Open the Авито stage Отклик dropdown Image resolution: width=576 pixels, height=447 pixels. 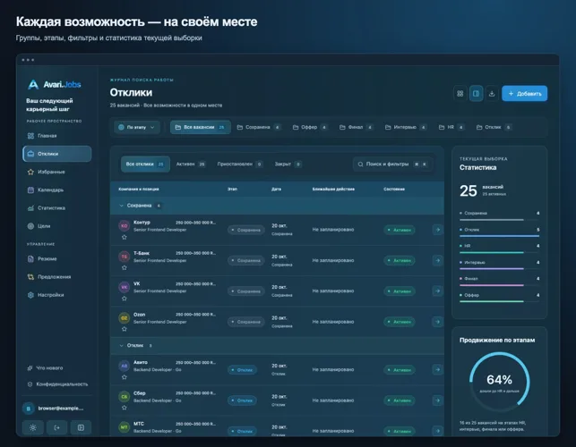click(242, 369)
